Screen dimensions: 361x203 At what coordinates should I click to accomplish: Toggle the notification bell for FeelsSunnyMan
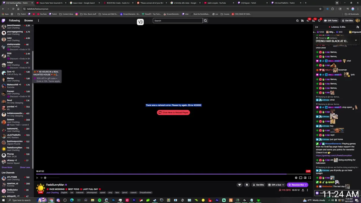pyautogui.click(x=247, y=185)
